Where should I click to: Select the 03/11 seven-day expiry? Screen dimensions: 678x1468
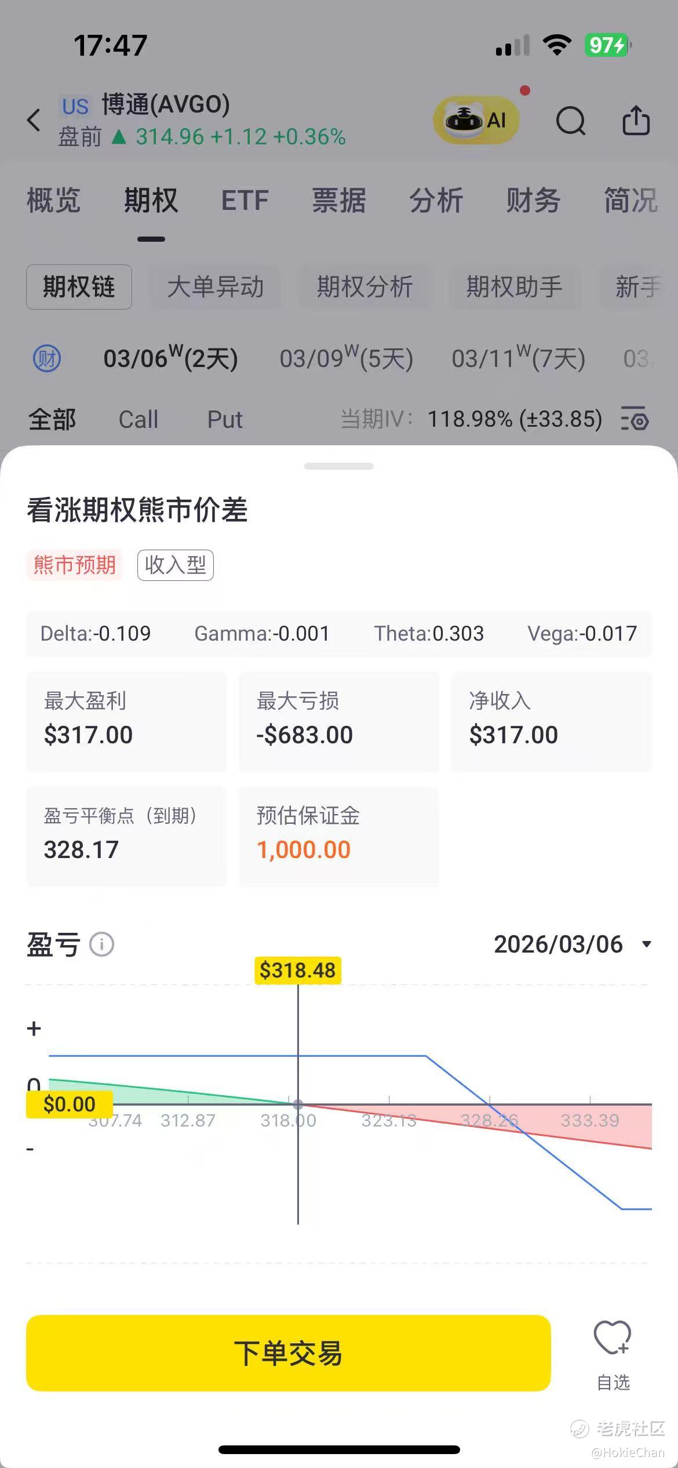(x=519, y=358)
